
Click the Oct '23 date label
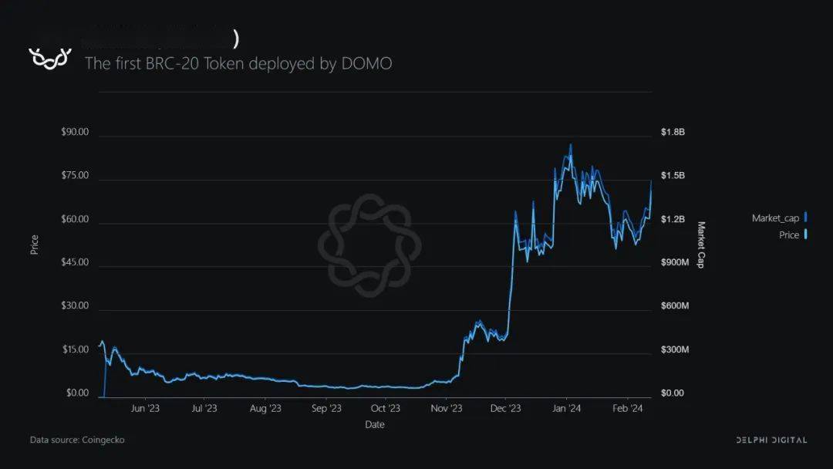click(385, 408)
